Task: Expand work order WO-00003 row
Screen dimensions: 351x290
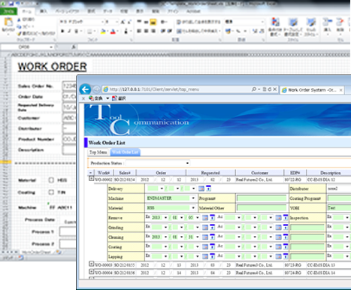Action: [91, 264]
